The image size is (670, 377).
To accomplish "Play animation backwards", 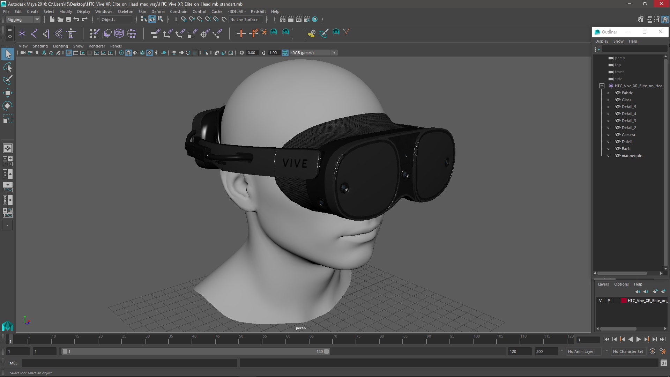I will coord(630,339).
